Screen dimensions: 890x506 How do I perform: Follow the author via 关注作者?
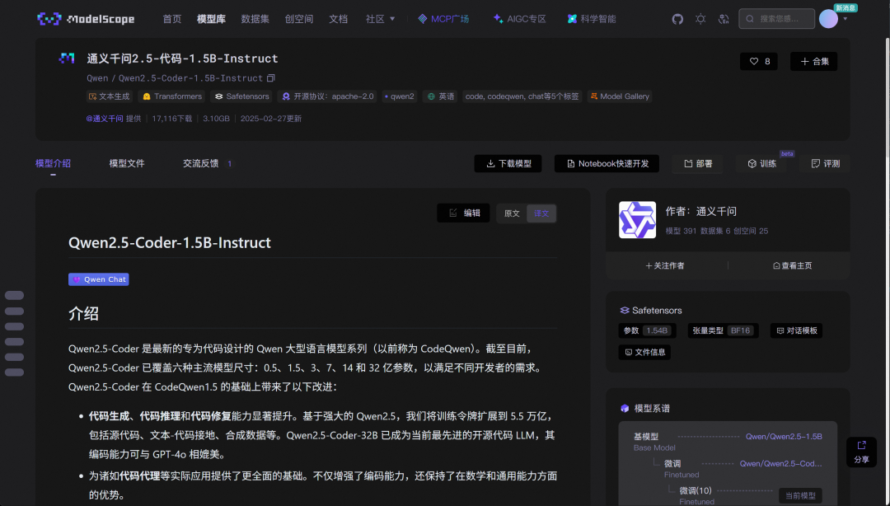pyautogui.click(x=663, y=265)
